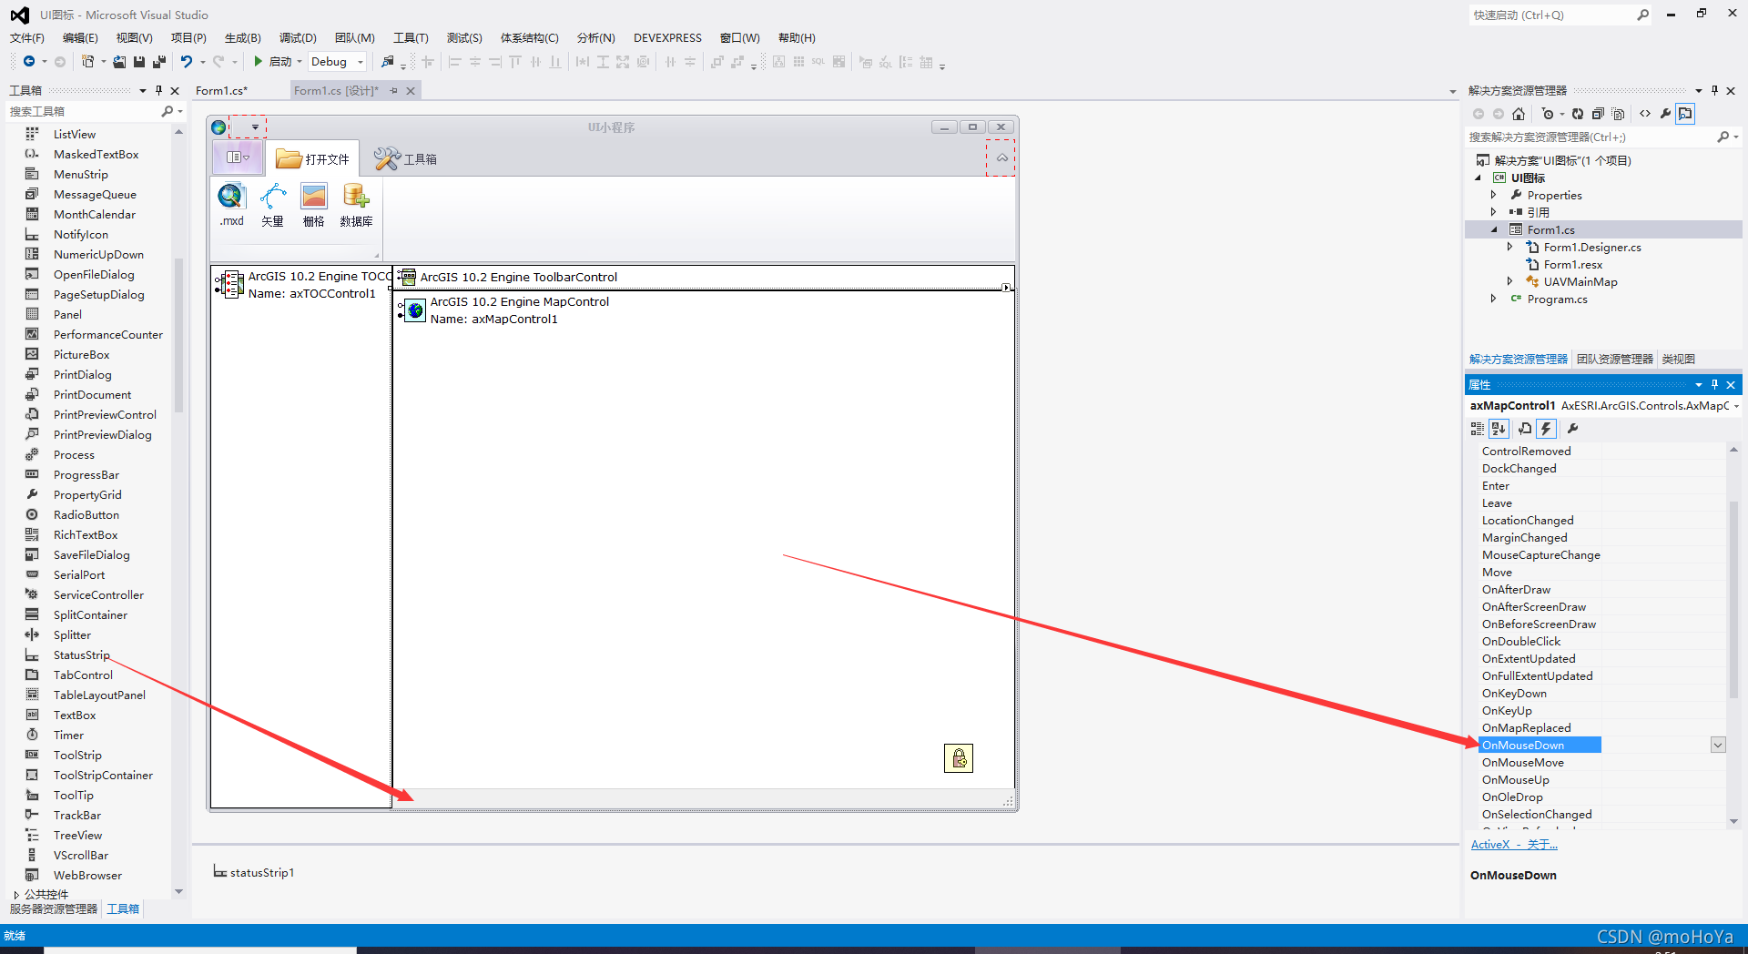Click the ActiveX - 关于... link

(1514, 844)
